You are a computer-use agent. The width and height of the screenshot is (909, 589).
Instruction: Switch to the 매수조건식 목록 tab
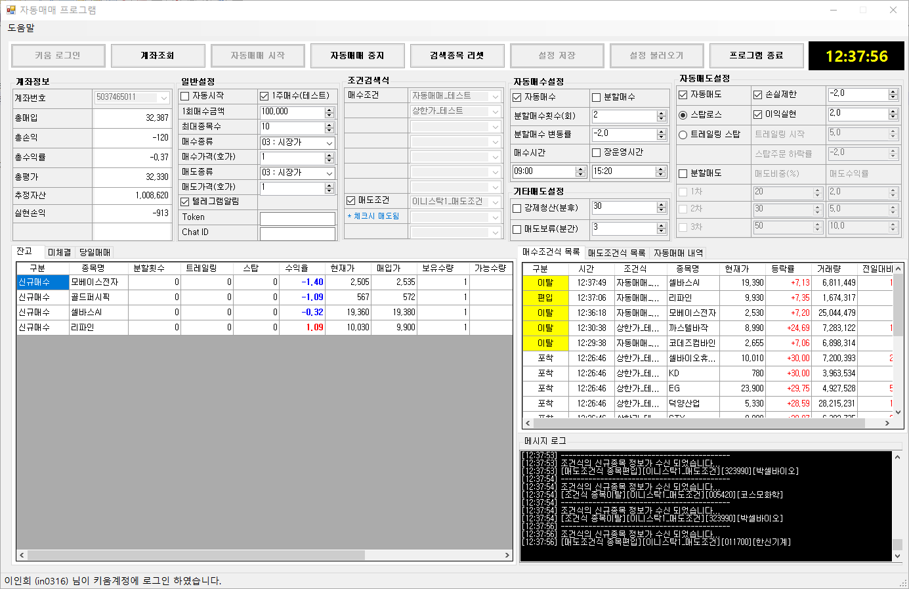point(551,251)
